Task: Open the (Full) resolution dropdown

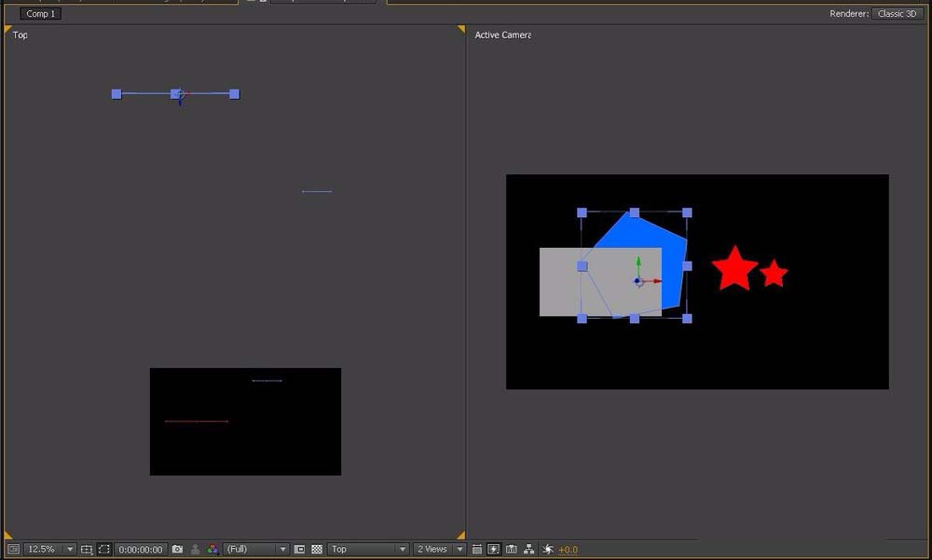Action: (x=255, y=550)
